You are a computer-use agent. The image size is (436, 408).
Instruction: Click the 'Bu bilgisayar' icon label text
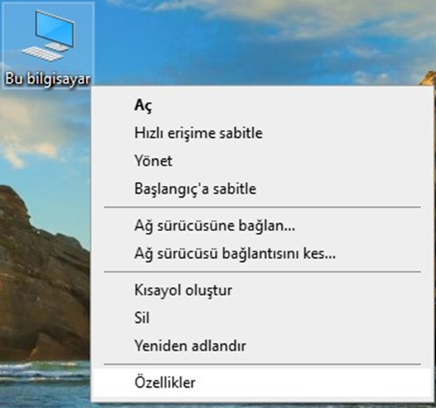[x=48, y=79]
